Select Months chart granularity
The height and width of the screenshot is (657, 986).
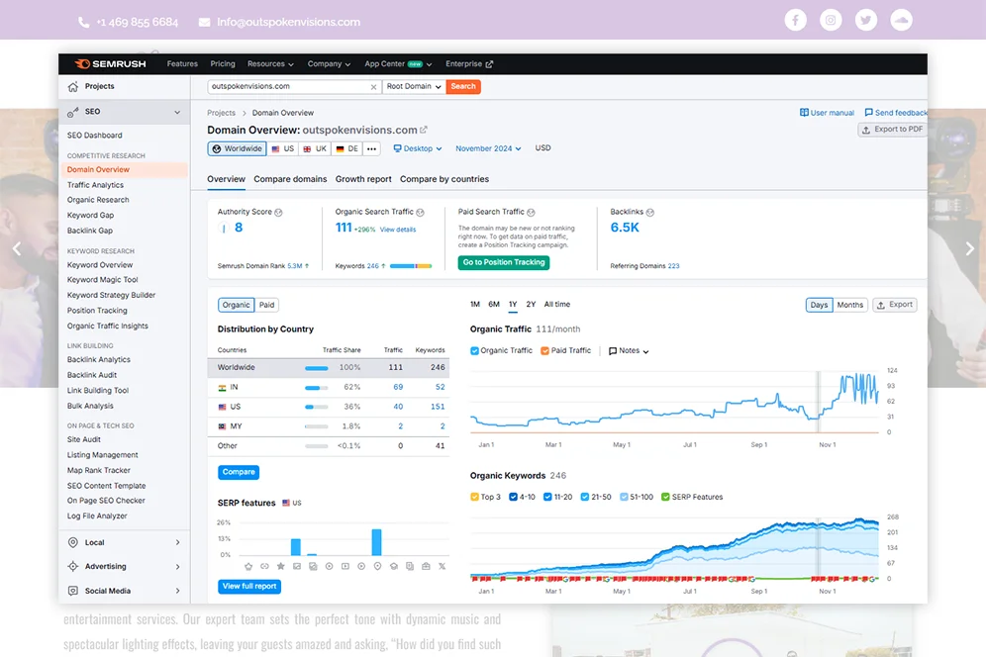(x=850, y=305)
